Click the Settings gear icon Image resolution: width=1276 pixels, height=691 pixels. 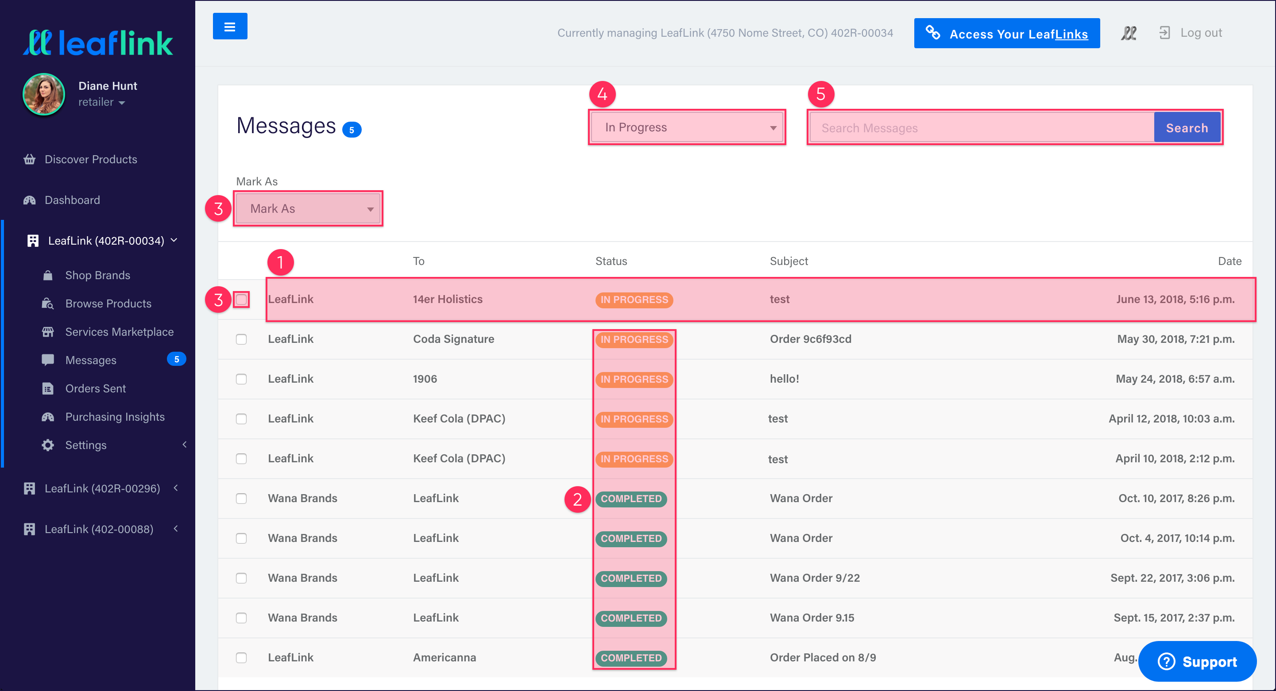[x=47, y=445]
